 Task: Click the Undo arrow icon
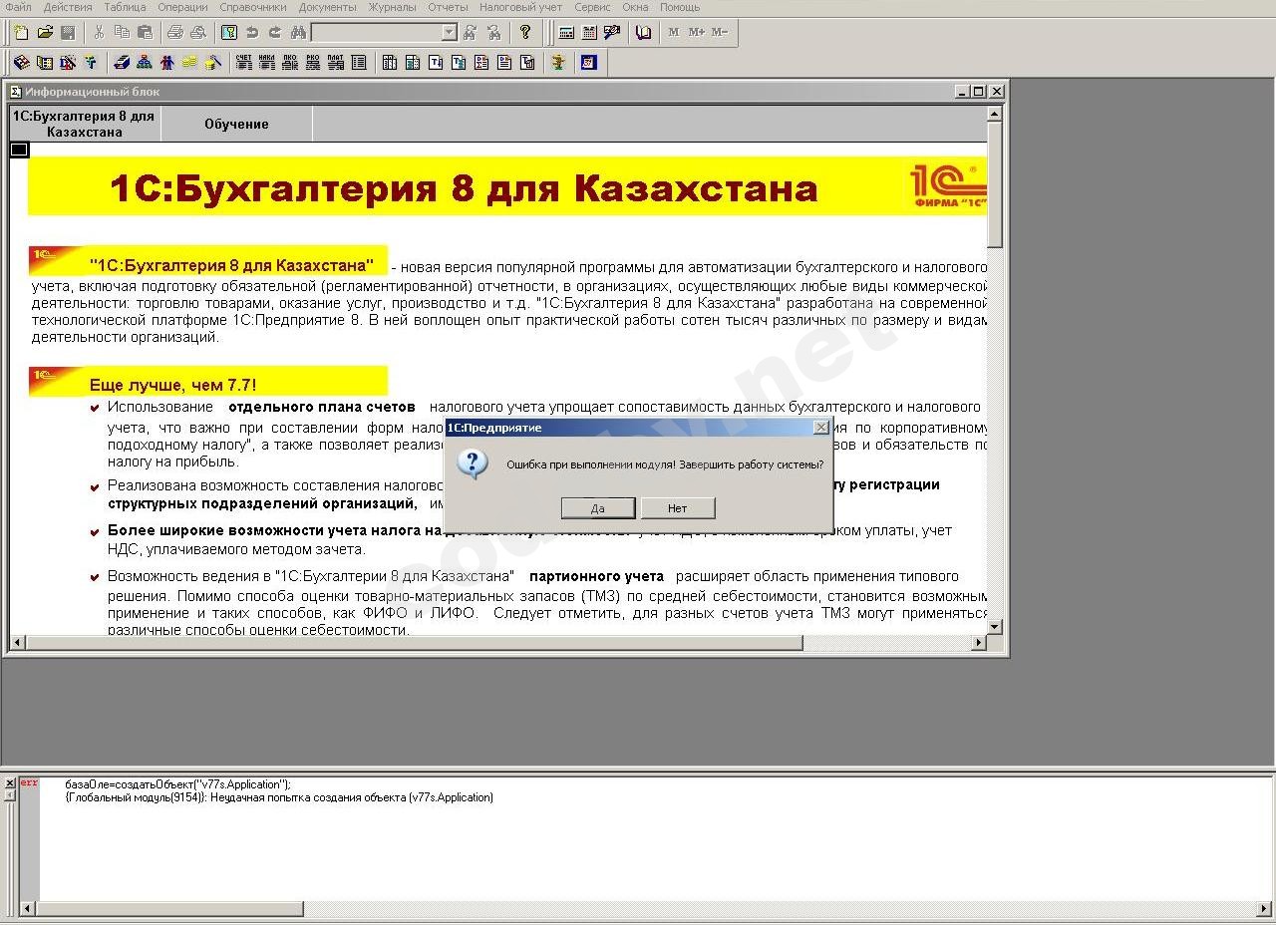click(x=252, y=32)
